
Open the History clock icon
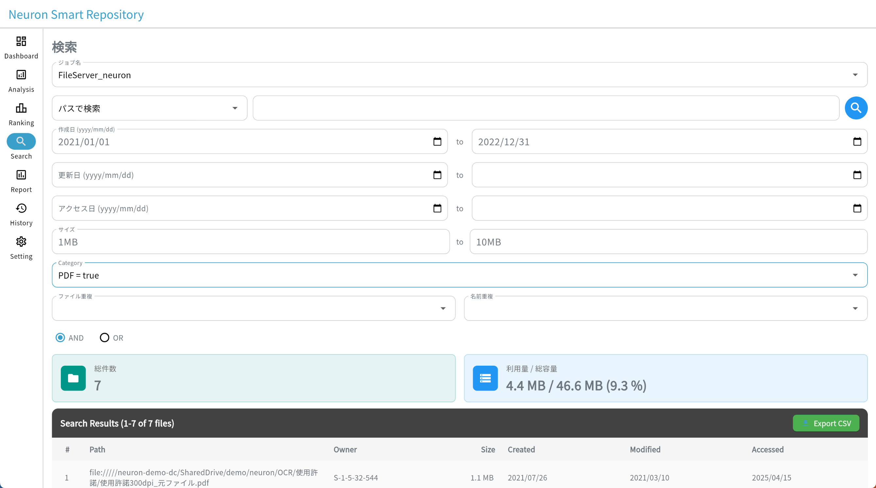pos(21,208)
